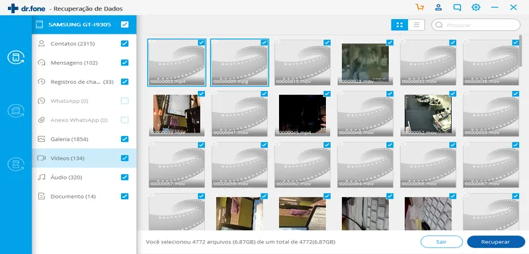Switch to grid thumbnail view
This screenshot has height=254, width=529.
(x=399, y=25)
